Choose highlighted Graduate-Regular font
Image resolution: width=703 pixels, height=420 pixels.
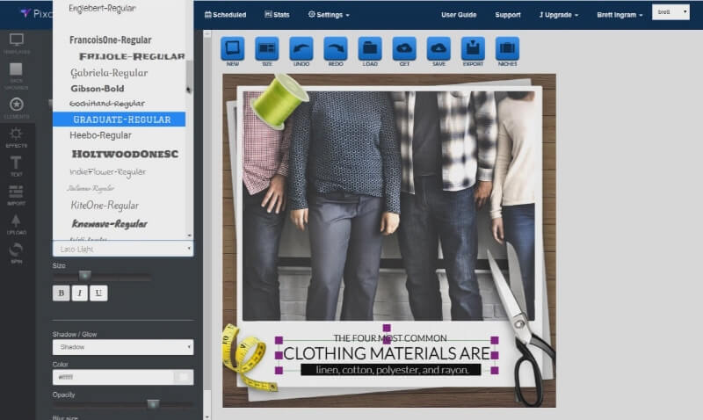[120, 119]
